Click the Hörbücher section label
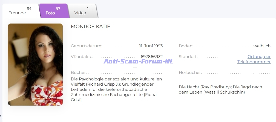 (190, 72)
